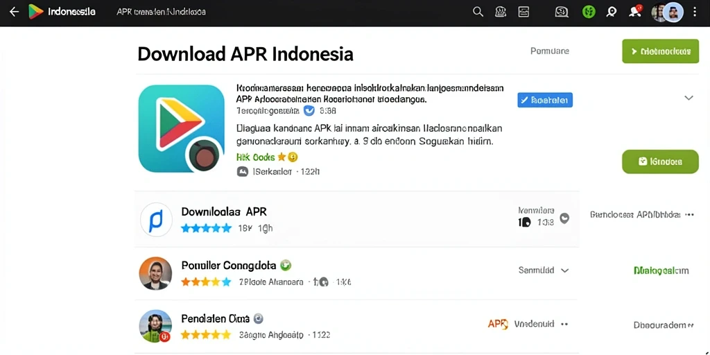This screenshot has height=355, width=710.
Task: Go back with the left arrow
Action: coord(15,12)
